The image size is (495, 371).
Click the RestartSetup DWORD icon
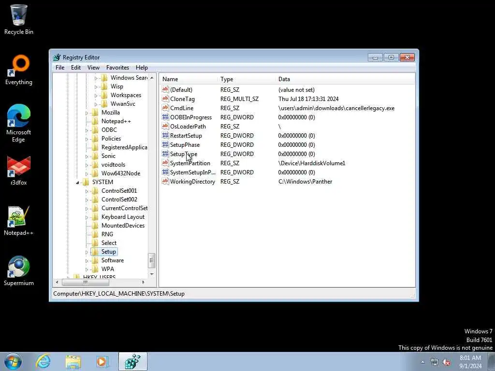pos(165,135)
